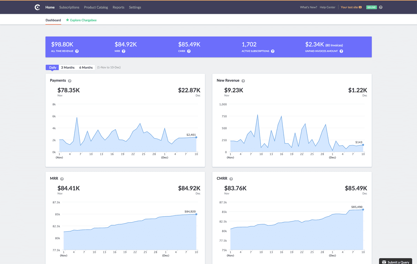Image resolution: width=417 pixels, height=264 pixels.
Task: Select the Daily range toggle
Action: (x=52, y=68)
